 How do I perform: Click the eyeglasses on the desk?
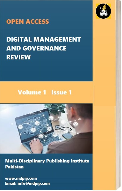(63, 129)
